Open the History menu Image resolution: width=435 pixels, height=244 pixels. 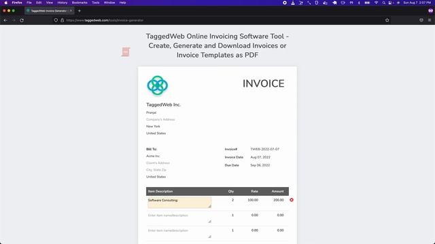(x=63, y=3)
